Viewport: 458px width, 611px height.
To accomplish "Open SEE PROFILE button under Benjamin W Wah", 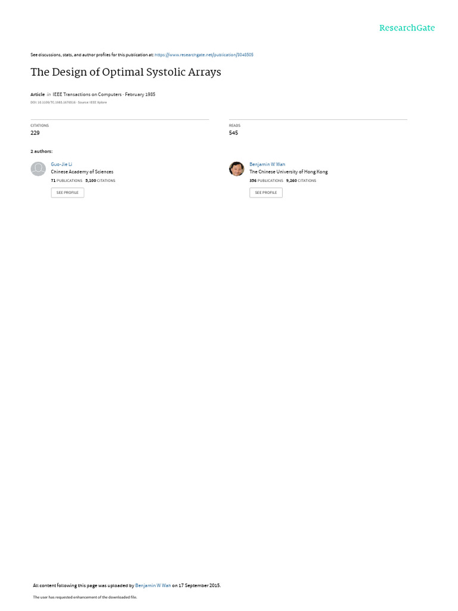I will pyautogui.click(x=266, y=193).
